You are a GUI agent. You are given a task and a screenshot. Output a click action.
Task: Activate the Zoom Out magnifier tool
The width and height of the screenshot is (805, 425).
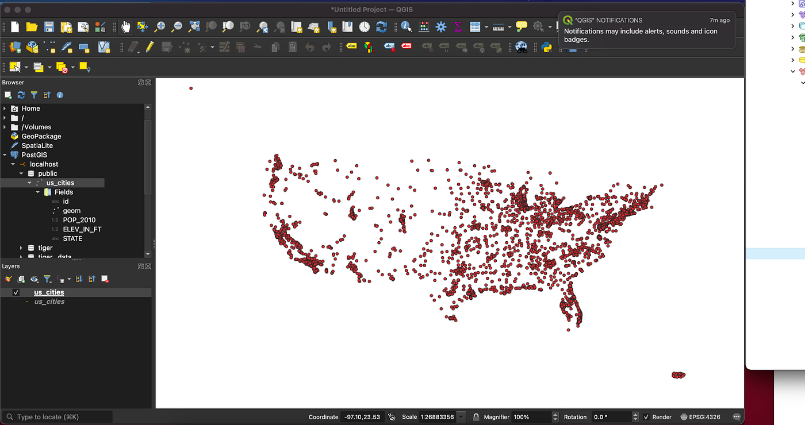tap(177, 27)
